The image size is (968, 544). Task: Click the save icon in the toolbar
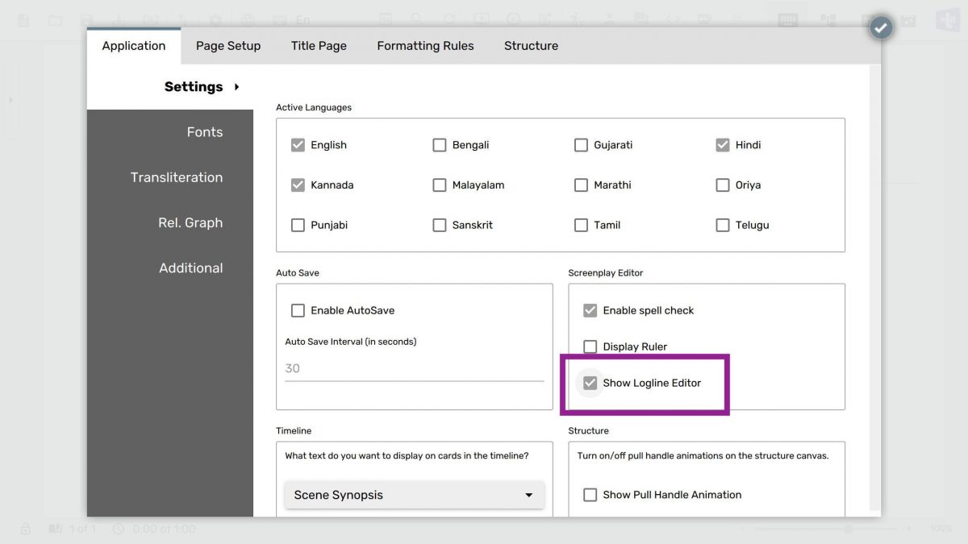pos(87,19)
